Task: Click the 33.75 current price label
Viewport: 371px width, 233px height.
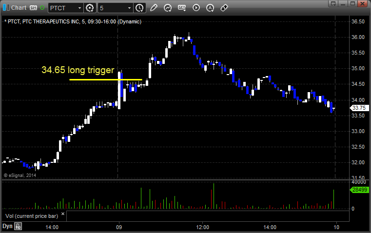Action: pyautogui.click(x=358, y=108)
